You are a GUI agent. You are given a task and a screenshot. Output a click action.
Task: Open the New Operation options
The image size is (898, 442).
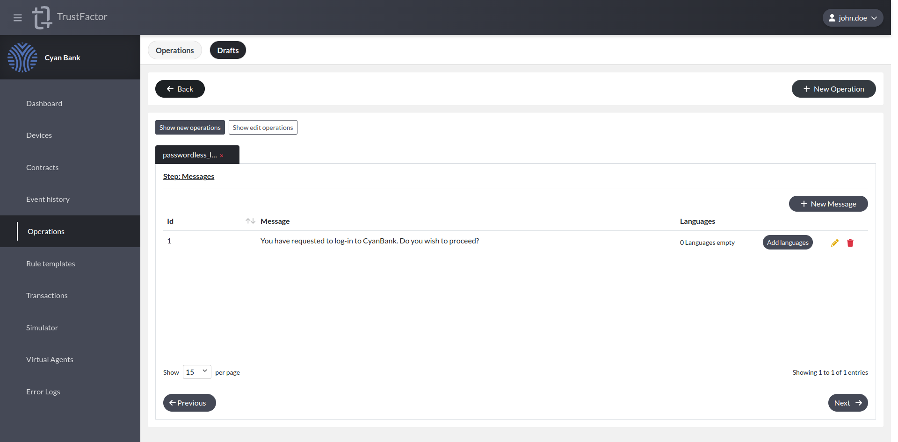(x=833, y=89)
